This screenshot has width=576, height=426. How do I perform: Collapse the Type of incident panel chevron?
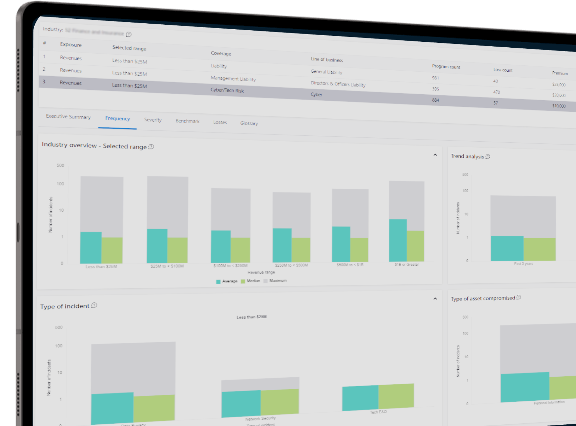pos(435,299)
